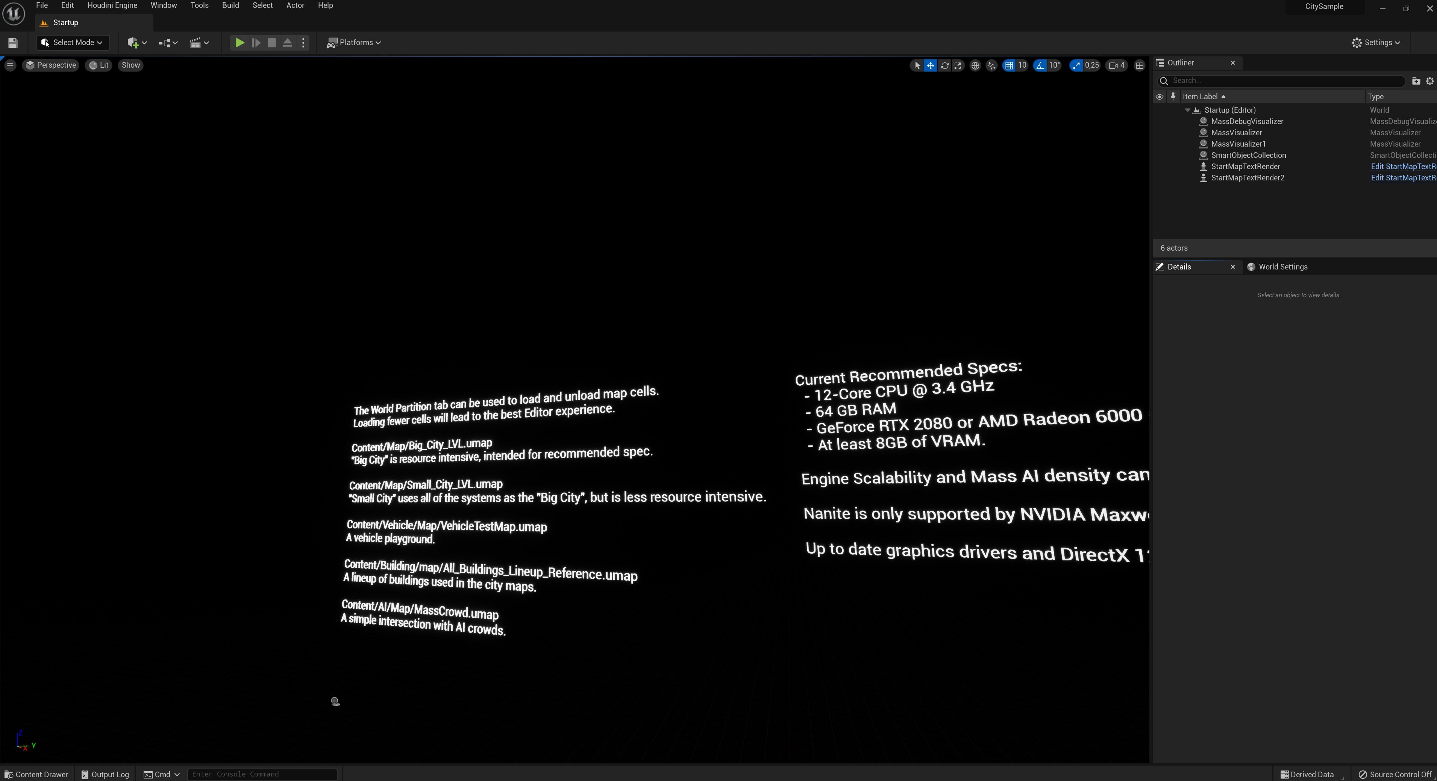The height and width of the screenshot is (781, 1437).
Task: Click the Edit StartMapTextRender link
Action: click(1403, 166)
